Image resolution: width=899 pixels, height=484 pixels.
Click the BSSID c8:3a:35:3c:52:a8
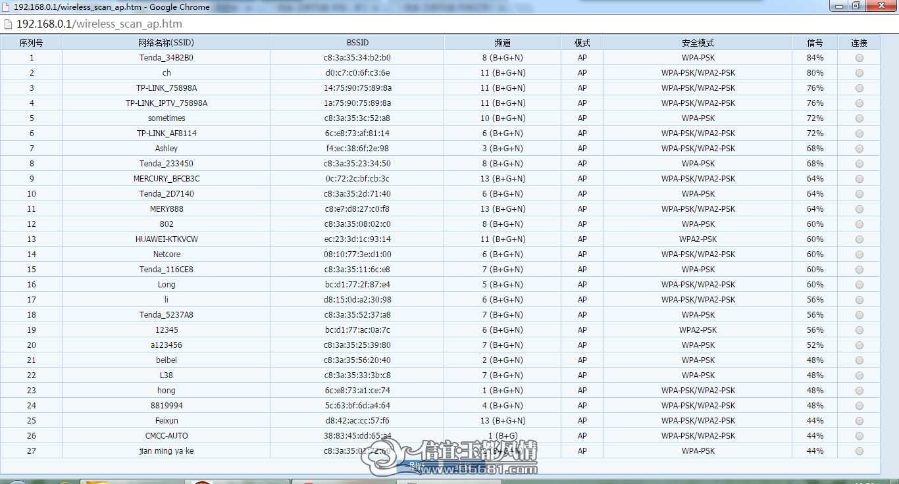click(x=357, y=118)
